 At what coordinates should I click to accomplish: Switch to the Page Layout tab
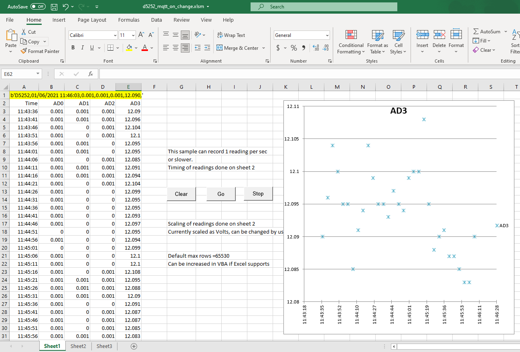click(x=92, y=20)
